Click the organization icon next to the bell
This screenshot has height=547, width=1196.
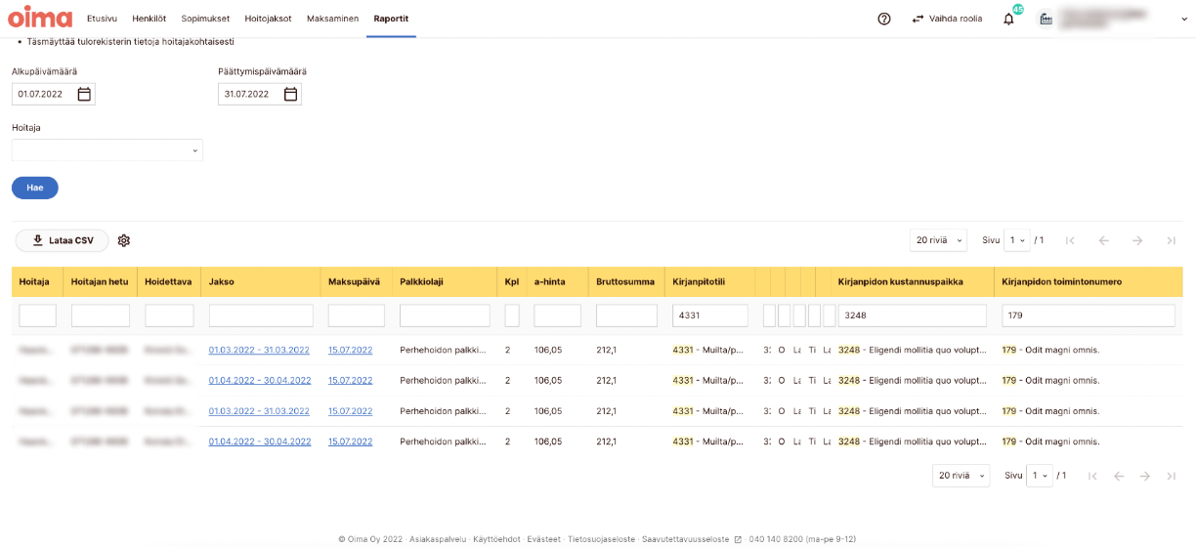click(1046, 19)
